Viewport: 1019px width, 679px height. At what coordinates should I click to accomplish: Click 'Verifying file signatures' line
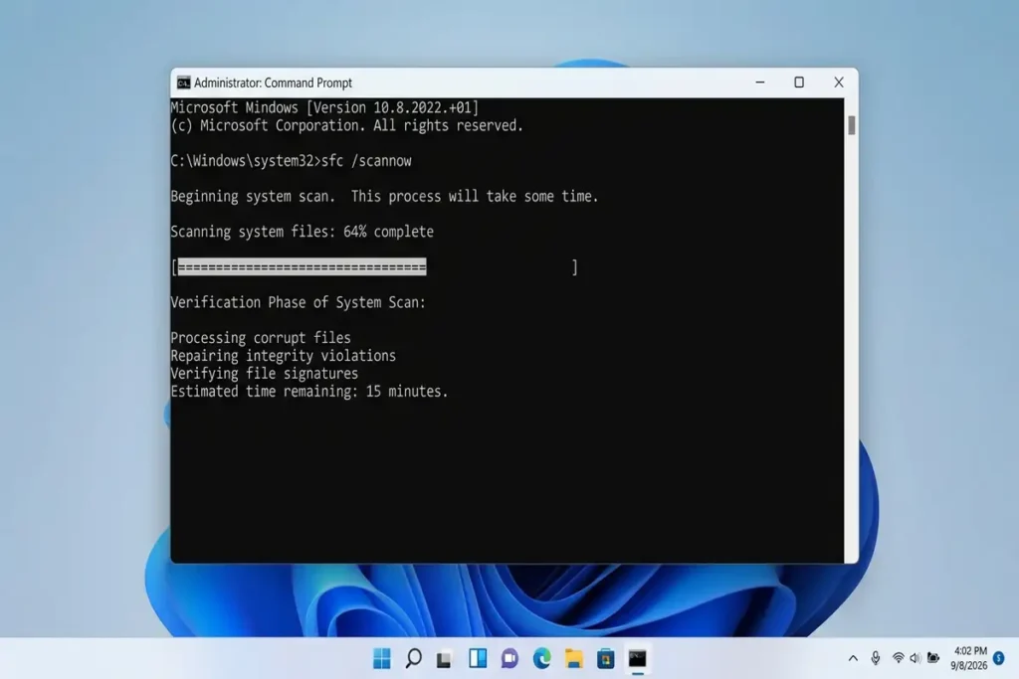coord(264,373)
